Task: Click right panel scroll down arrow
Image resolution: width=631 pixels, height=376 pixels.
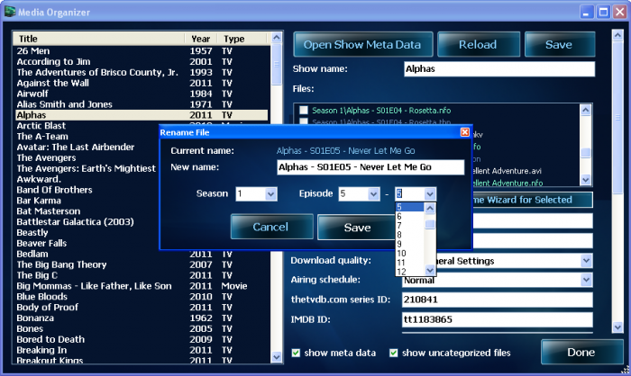Action: coord(617,327)
